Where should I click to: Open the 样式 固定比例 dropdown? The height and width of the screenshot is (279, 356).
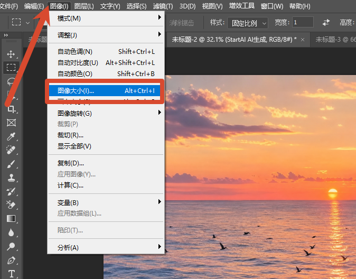248,23
